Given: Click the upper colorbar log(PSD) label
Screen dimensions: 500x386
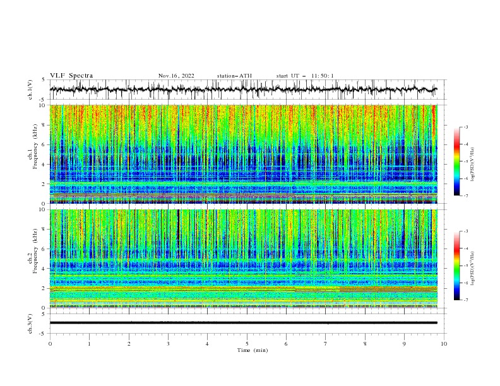Looking at the screenshot, I should point(473,165).
